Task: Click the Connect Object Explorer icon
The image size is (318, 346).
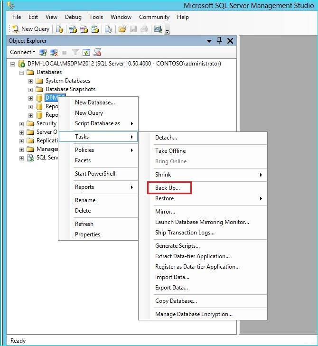Action: click(x=43, y=53)
